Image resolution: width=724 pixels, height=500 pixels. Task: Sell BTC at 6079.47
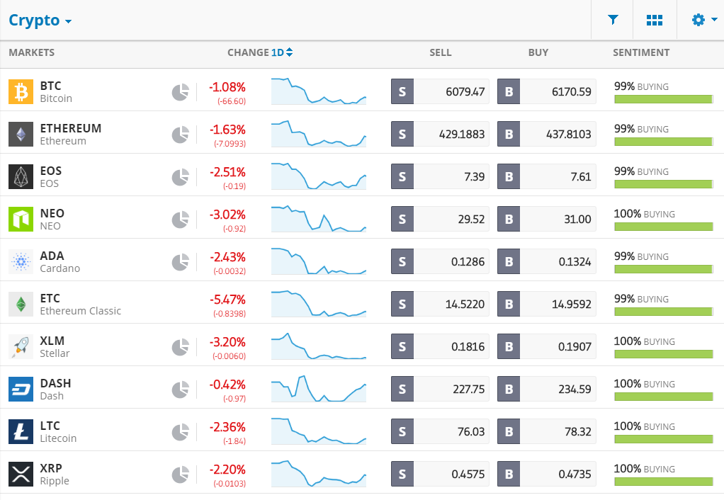[x=440, y=91]
